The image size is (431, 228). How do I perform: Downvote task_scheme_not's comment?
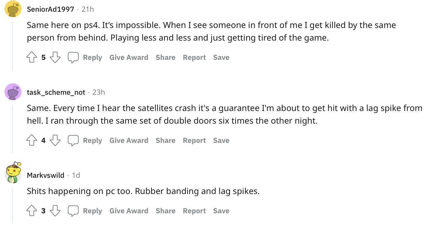tap(55, 140)
